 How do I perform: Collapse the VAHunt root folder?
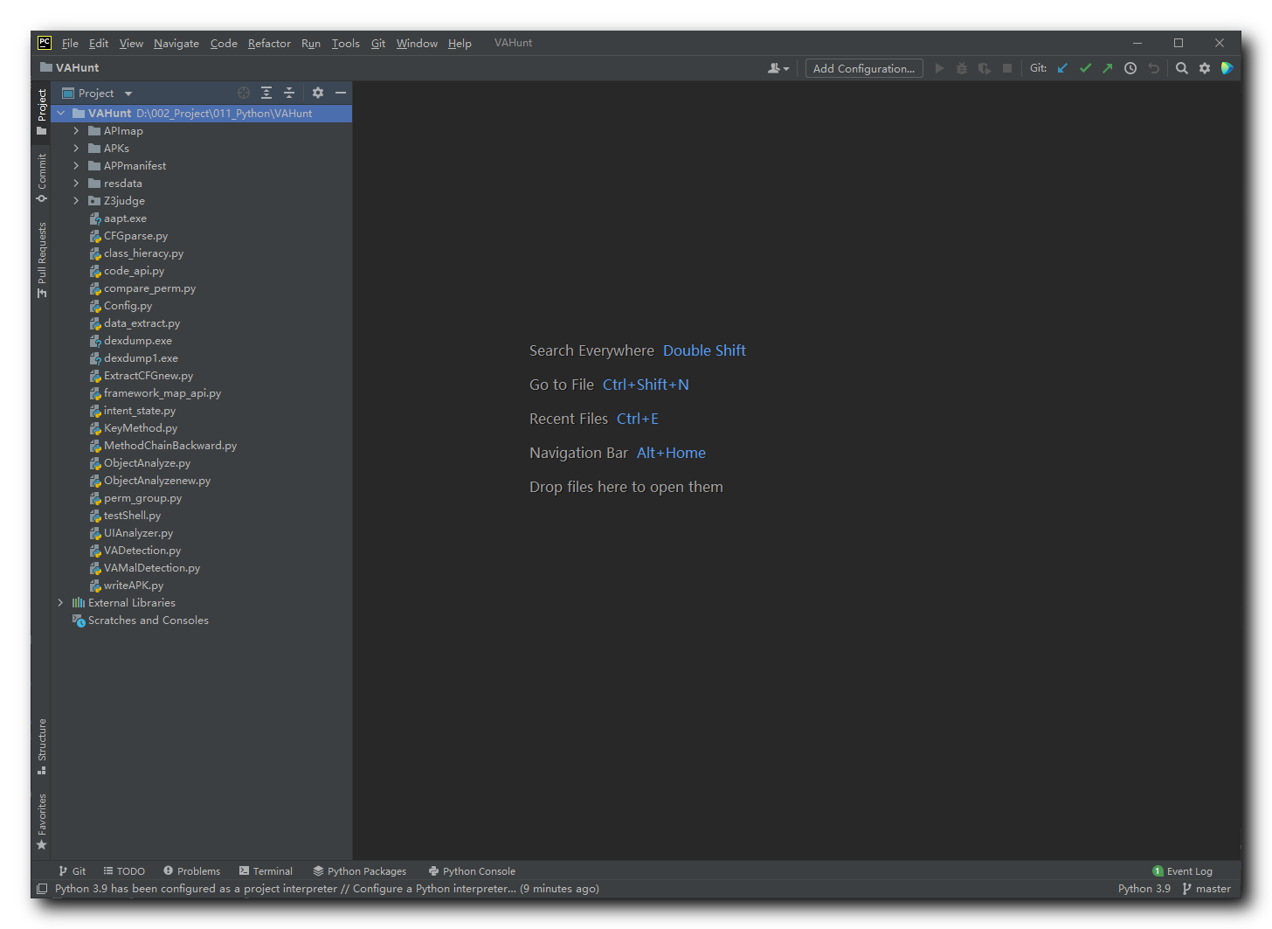click(60, 114)
